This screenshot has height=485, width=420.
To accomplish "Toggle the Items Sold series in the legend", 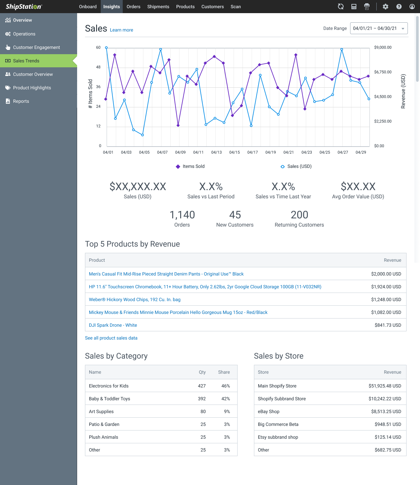I will (190, 166).
